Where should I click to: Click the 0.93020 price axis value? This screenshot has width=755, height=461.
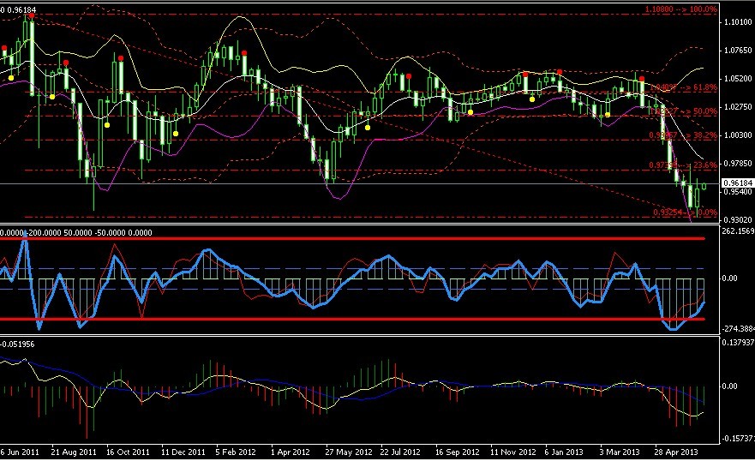tap(738, 219)
